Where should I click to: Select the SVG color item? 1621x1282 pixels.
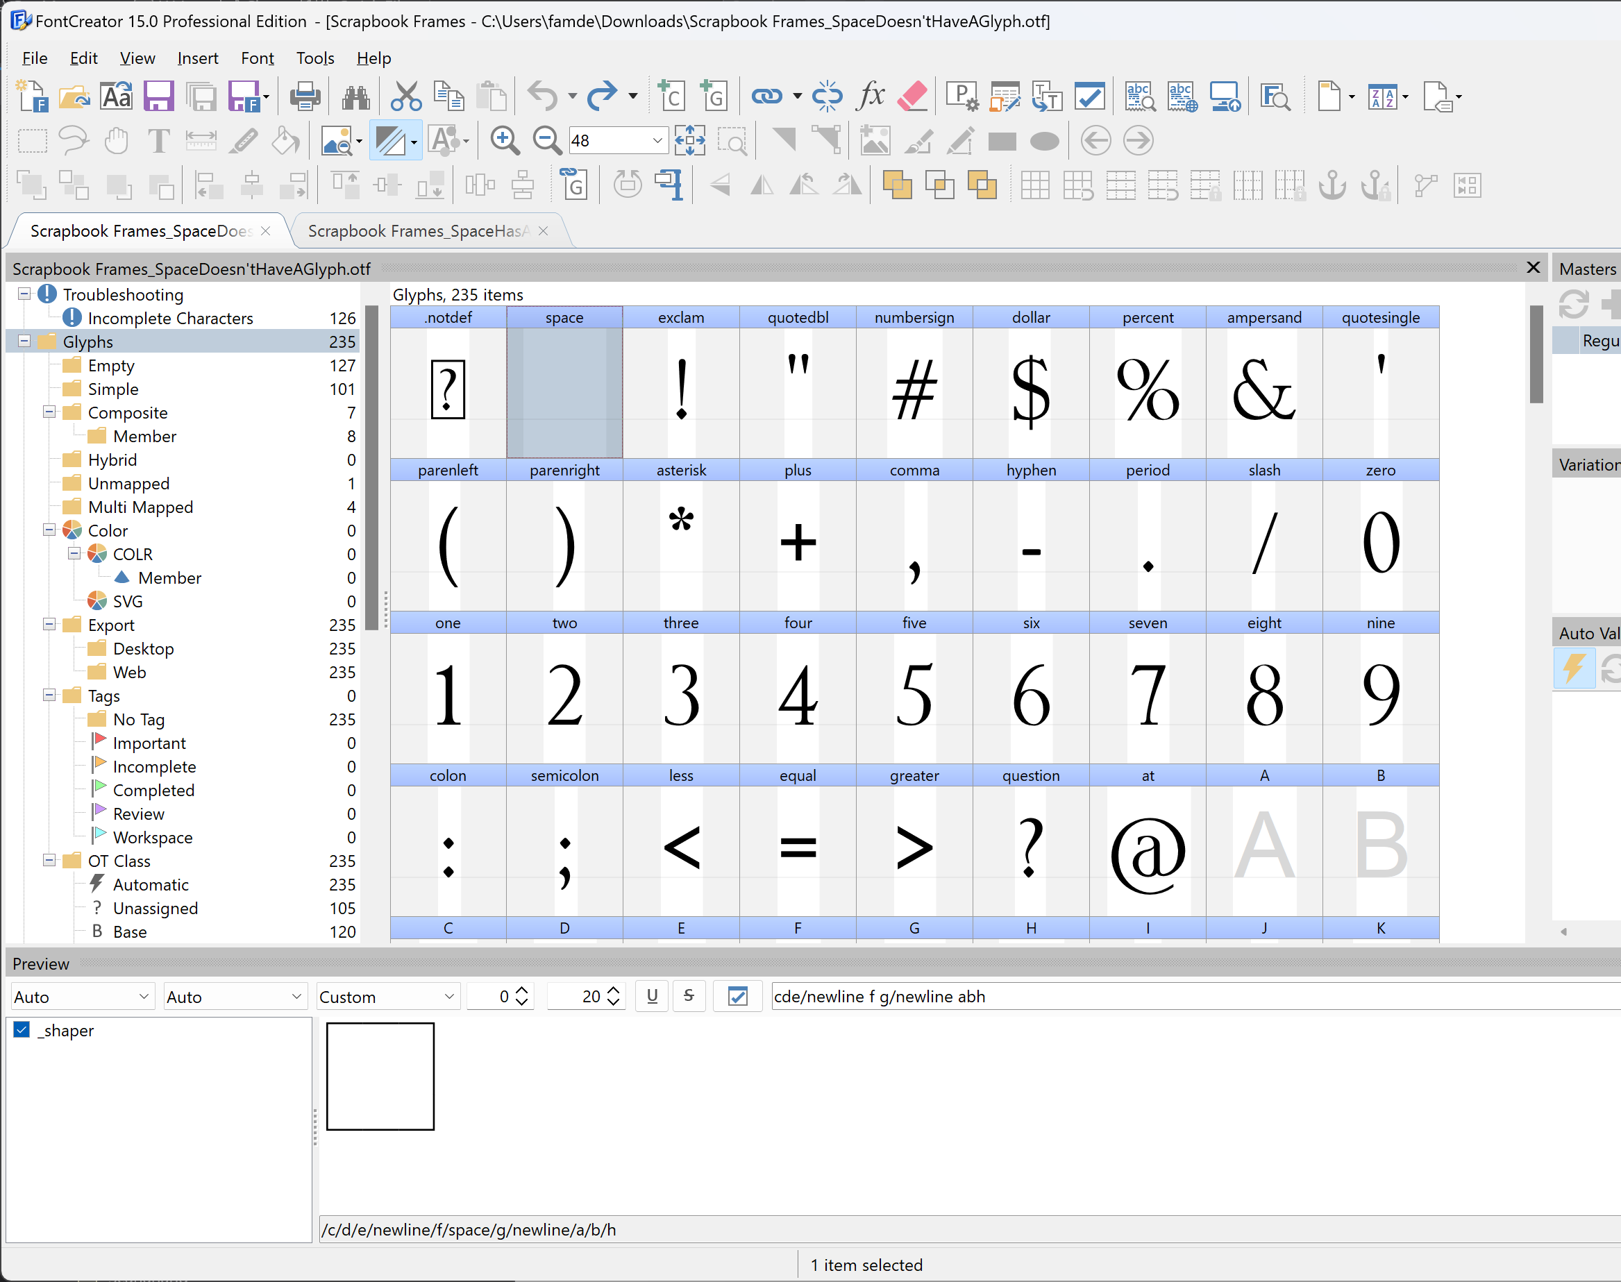click(x=128, y=601)
